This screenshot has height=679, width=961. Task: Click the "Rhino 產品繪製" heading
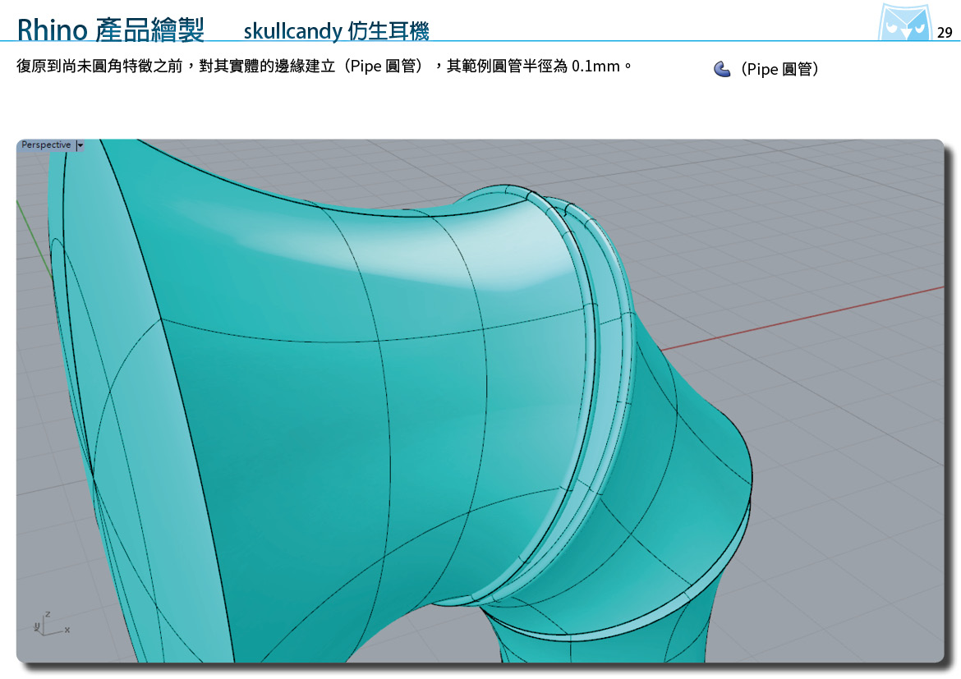pos(110,30)
